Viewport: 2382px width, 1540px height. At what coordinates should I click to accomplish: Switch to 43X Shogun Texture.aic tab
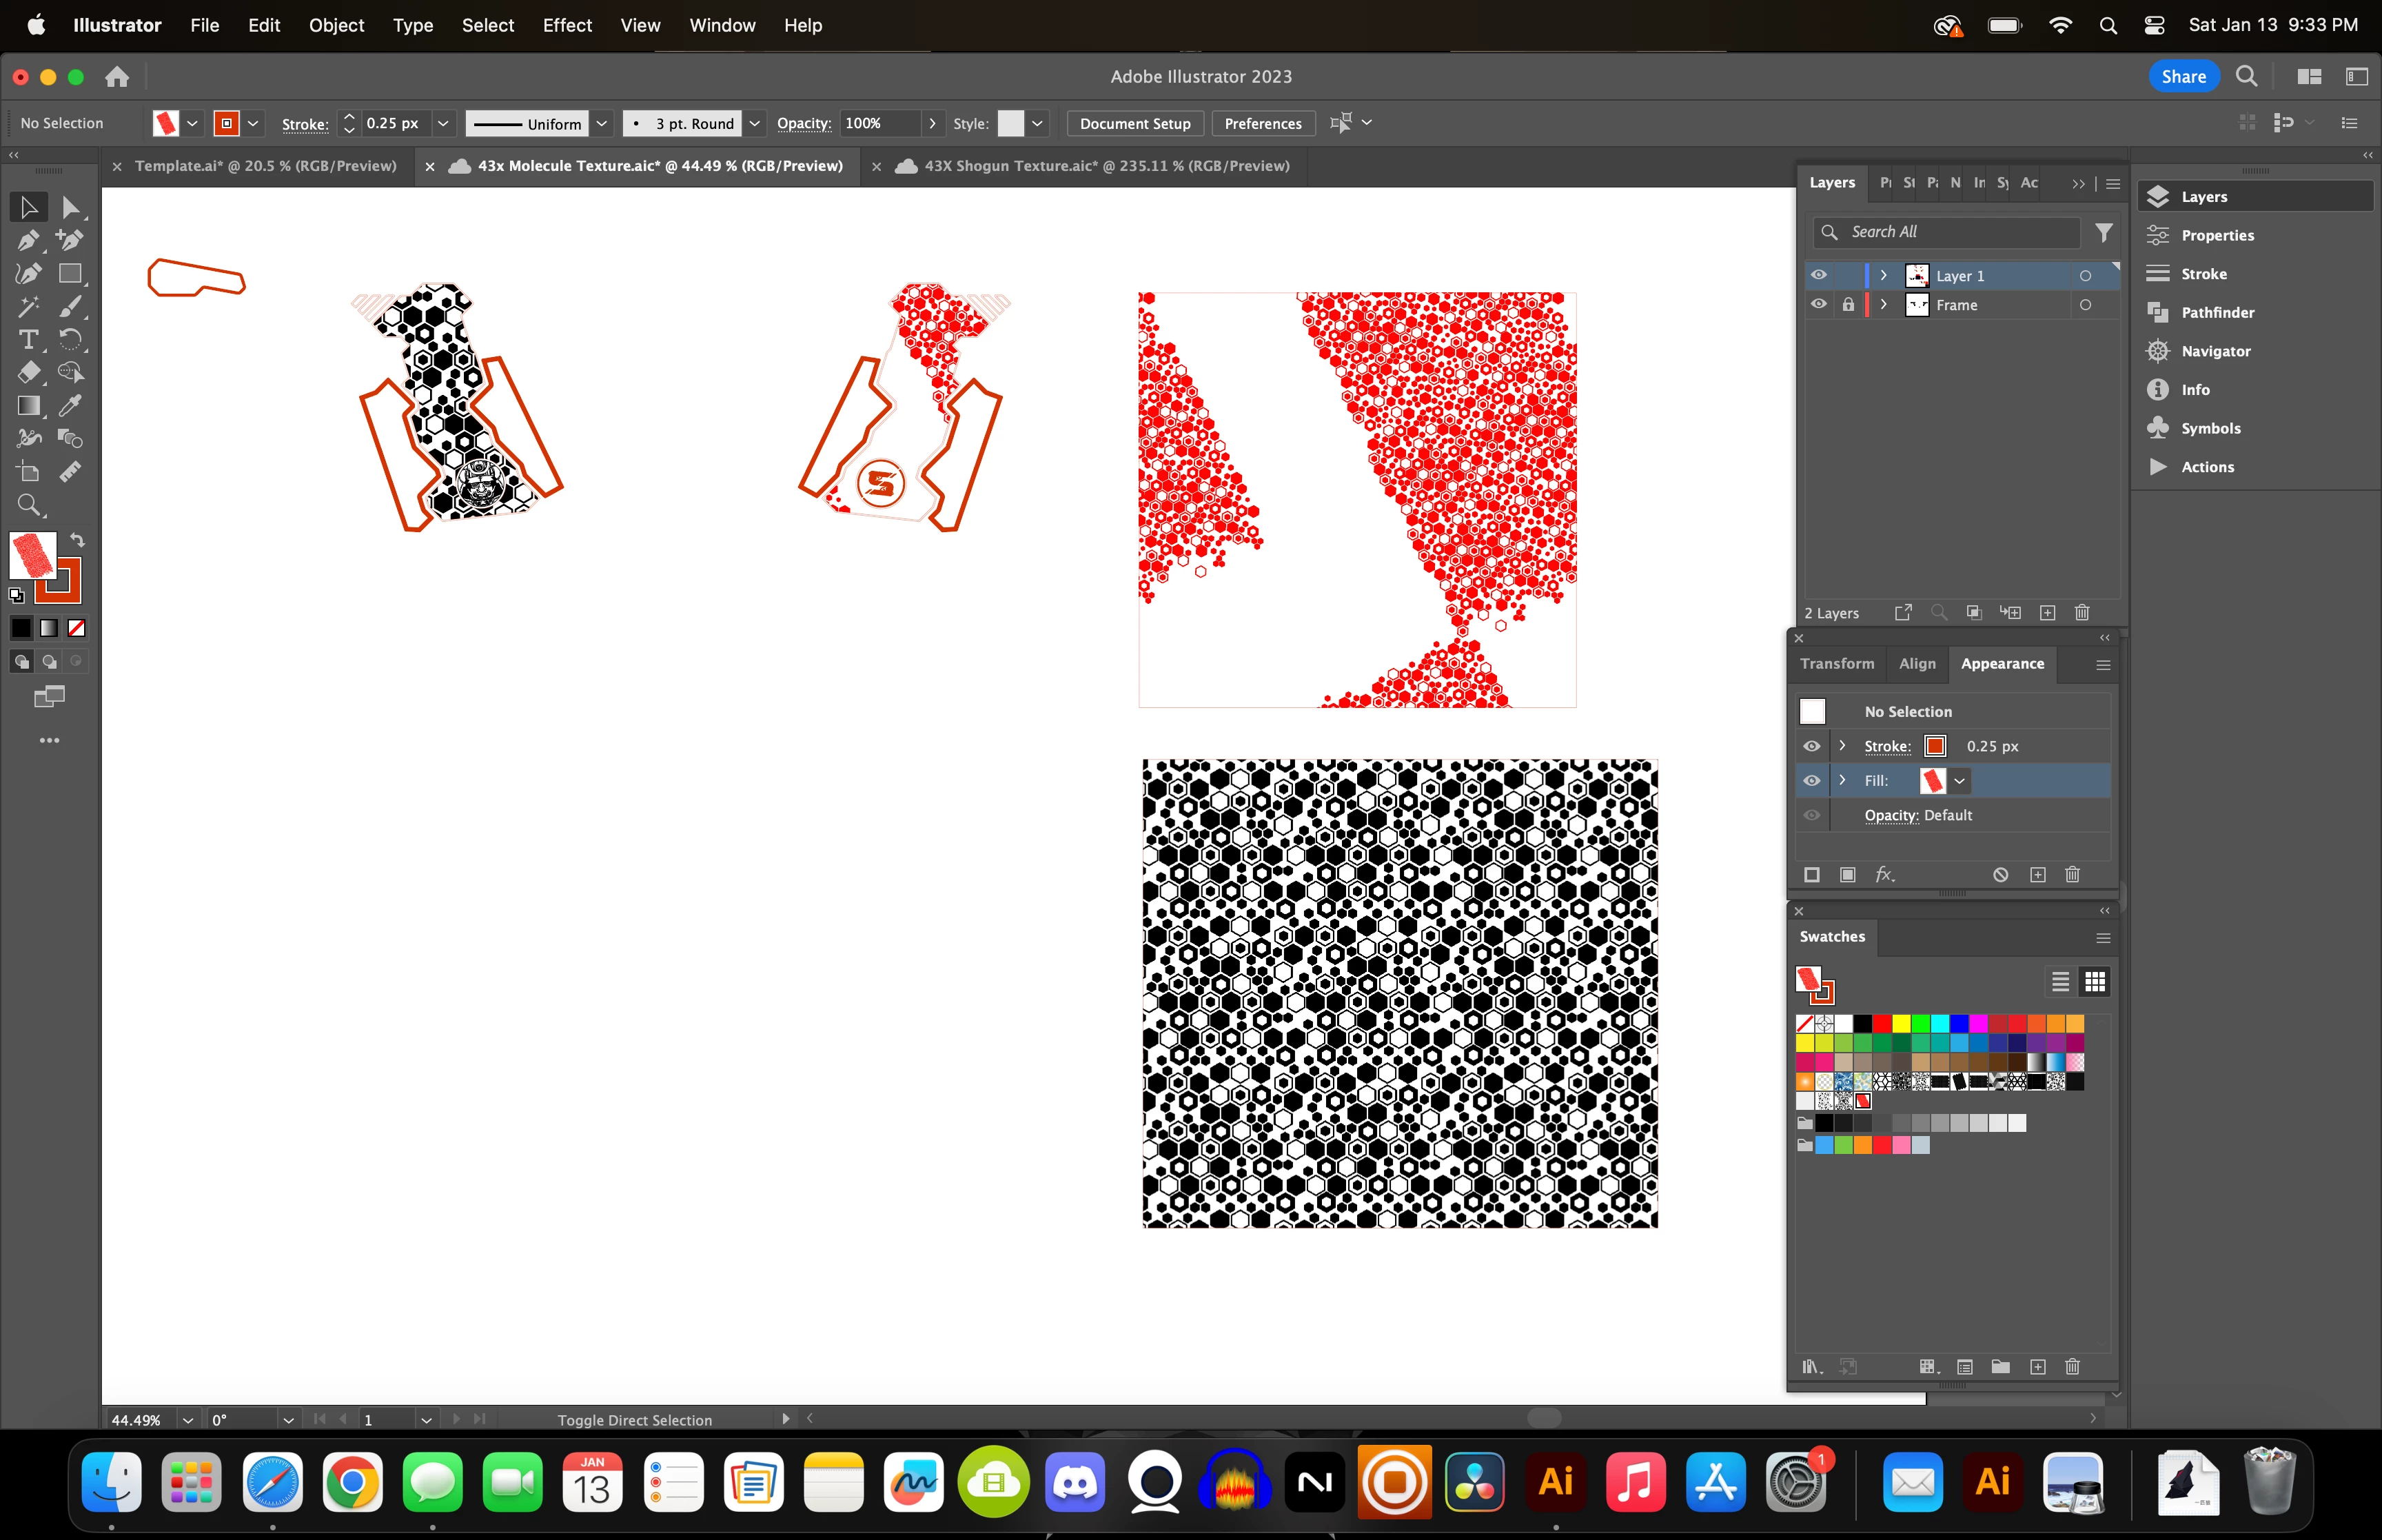(1106, 166)
